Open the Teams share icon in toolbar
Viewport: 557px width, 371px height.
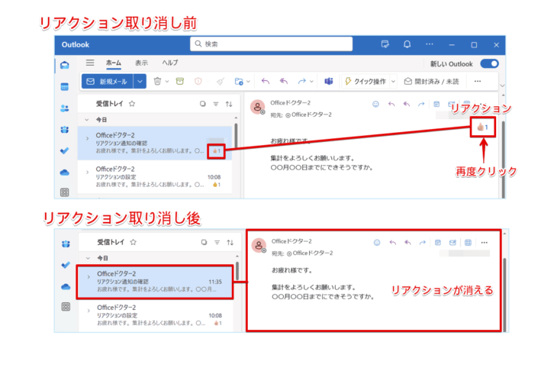[328, 81]
